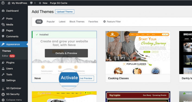Click the Users person icon

click(x=3, y=68)
